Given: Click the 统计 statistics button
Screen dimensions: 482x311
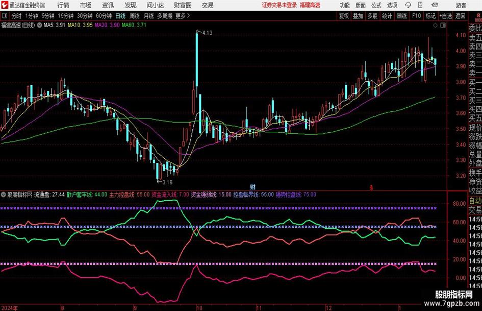Looking at the screenshot, I should tap(387, 16).
